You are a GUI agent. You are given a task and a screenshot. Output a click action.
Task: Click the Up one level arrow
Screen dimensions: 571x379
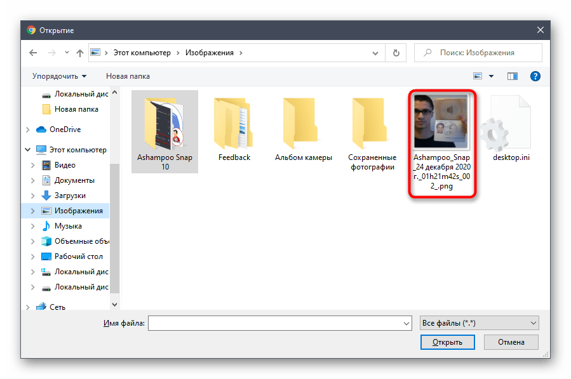coord(80,53)
